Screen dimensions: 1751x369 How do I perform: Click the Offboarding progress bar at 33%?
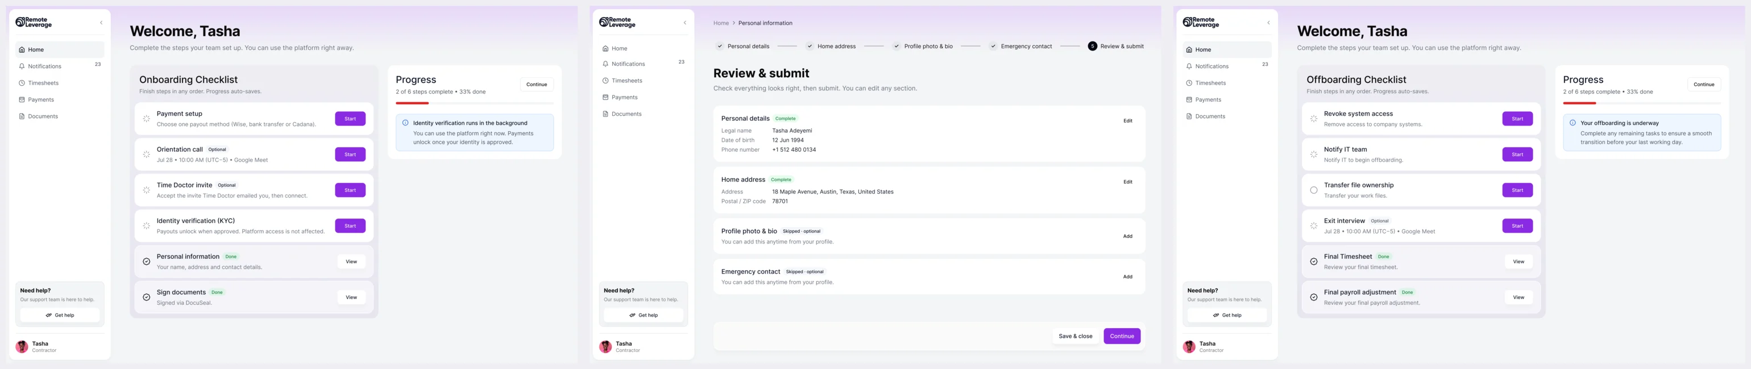(x=1642, y=103)
